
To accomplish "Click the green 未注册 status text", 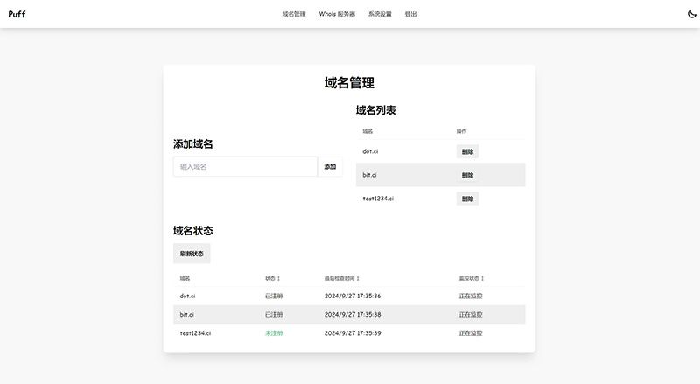I will coord(274,333).
